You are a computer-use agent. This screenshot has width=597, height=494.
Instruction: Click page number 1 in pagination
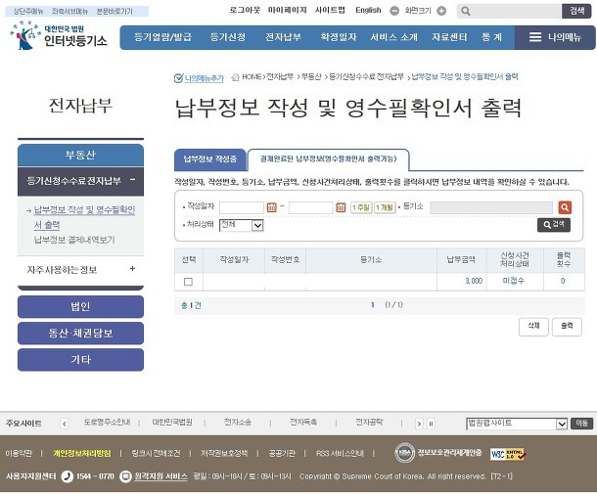373,305
